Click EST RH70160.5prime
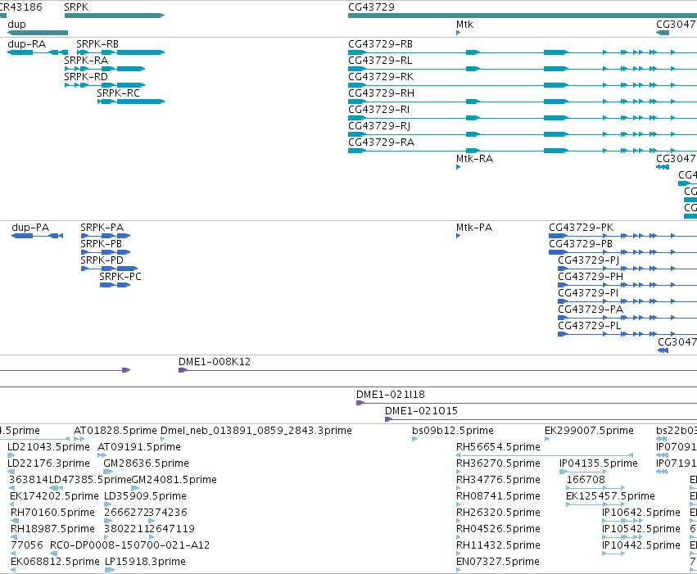Viewport: 697px width, 574px height. [53, 513]
